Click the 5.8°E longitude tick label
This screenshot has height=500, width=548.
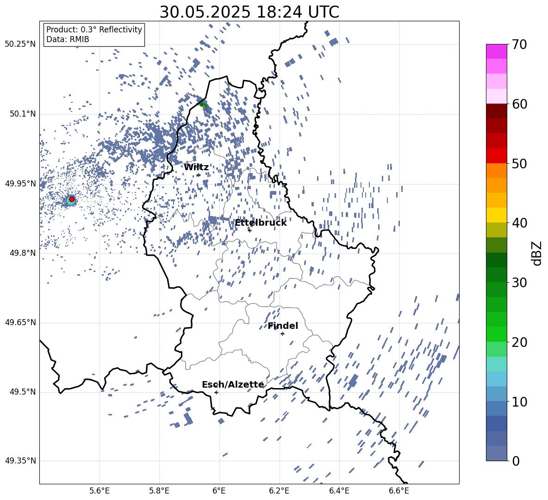click(159, 491)
